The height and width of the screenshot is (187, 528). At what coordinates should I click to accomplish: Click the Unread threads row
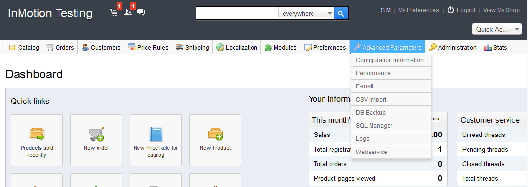tap(492, 135)
